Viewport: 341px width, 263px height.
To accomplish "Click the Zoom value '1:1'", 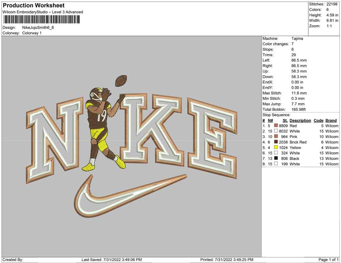I will pos(329,26).
